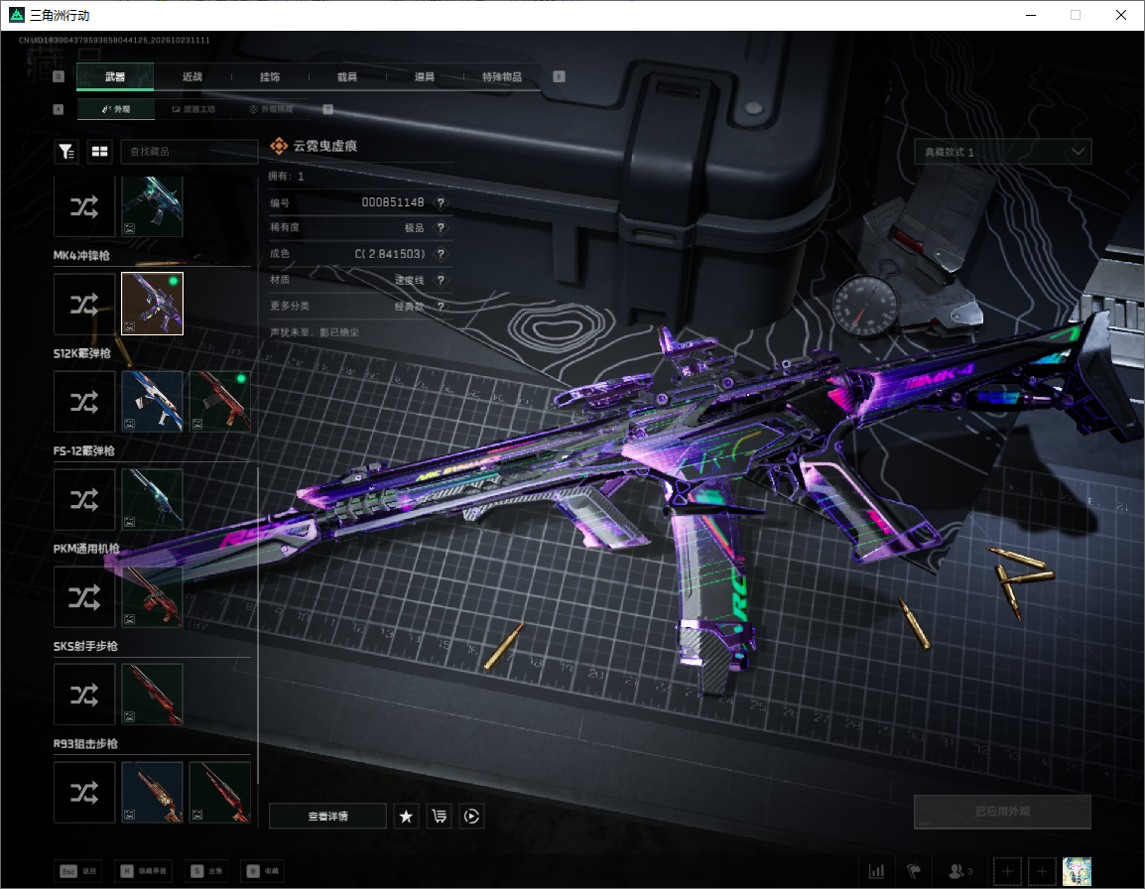Screen dimensions: 1145x889
Task: Open the friends list icon
Action: 959,871
